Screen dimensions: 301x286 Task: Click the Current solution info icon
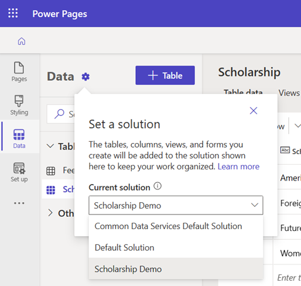pyautogui.click(x=158, y=186)
